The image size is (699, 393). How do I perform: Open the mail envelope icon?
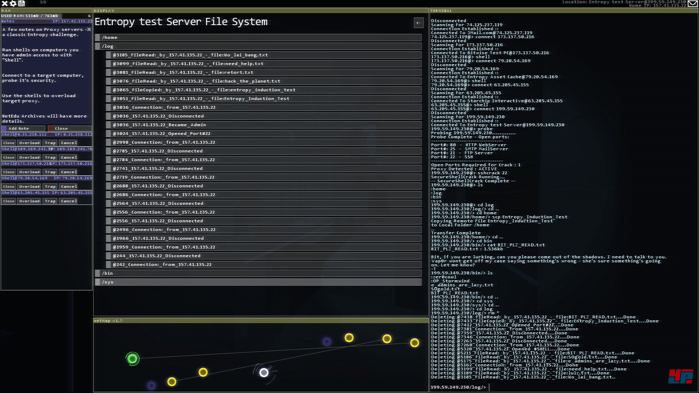click(x=693, y=4)
